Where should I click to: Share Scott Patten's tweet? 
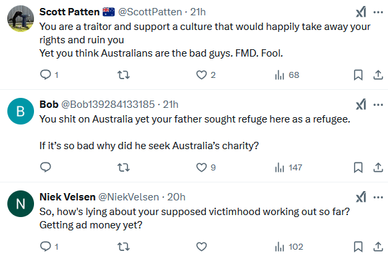pos(378,75)
